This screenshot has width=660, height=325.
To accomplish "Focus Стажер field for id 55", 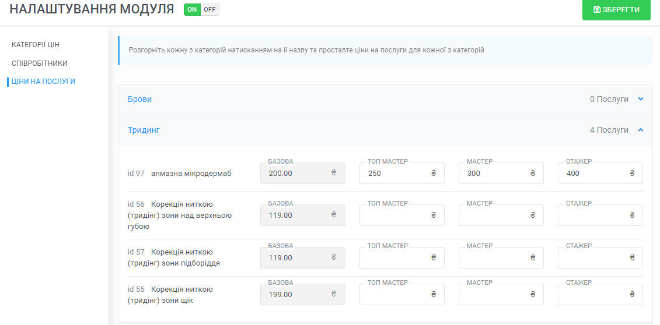I will (x=600, y=294).
